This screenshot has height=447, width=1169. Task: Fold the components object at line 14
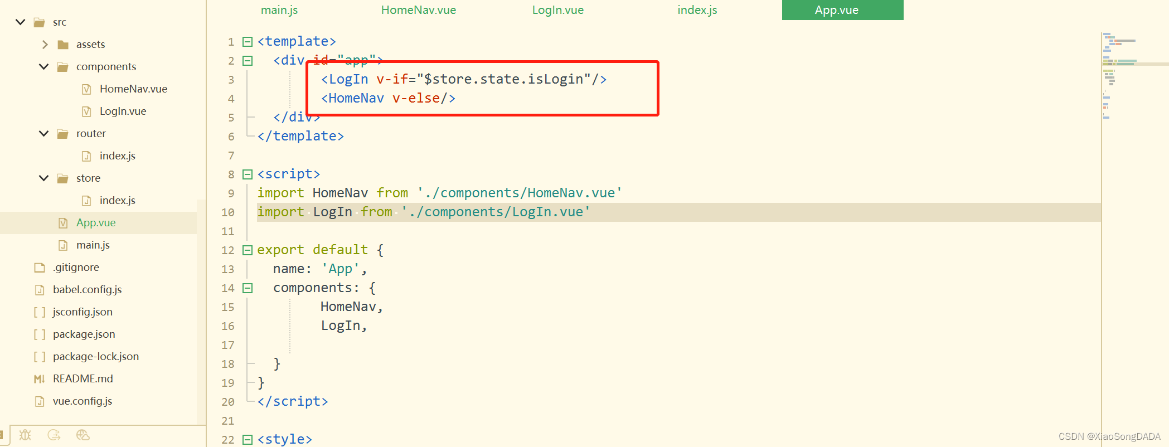click(248, 288)
